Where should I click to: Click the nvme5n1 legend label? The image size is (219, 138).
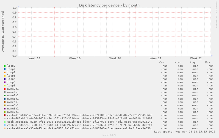(x=13, y=105)
